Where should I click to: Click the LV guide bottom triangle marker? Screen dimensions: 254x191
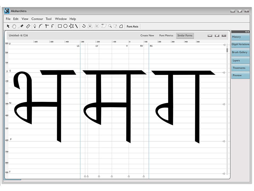tap(99, 176)
